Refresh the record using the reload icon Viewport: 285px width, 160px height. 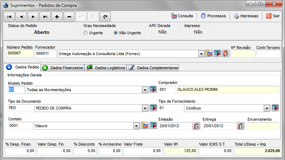click(x=105, y=17)
